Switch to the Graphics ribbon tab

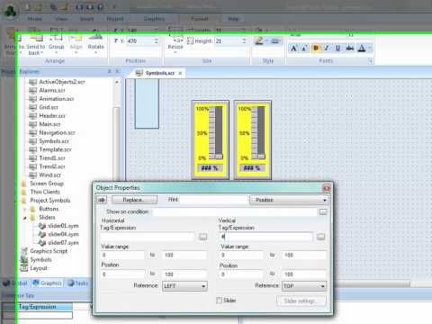coord(154,19)
